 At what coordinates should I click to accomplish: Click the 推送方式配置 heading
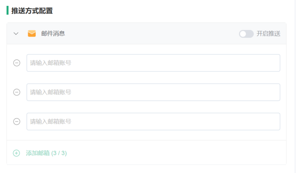pos(32,11)
